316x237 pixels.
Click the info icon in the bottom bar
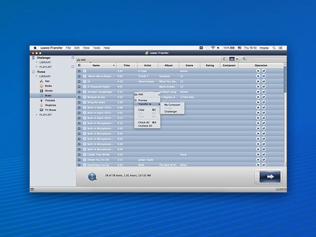coord(92,176)
